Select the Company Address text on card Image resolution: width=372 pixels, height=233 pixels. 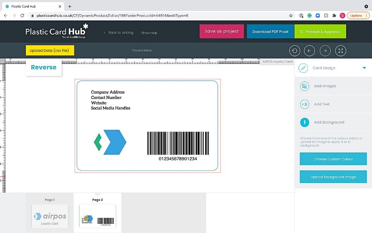pos(108,92)
